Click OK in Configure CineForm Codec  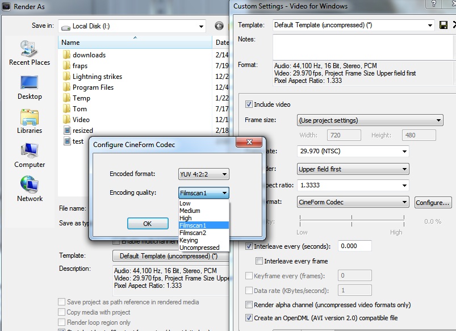coord(148,223)
